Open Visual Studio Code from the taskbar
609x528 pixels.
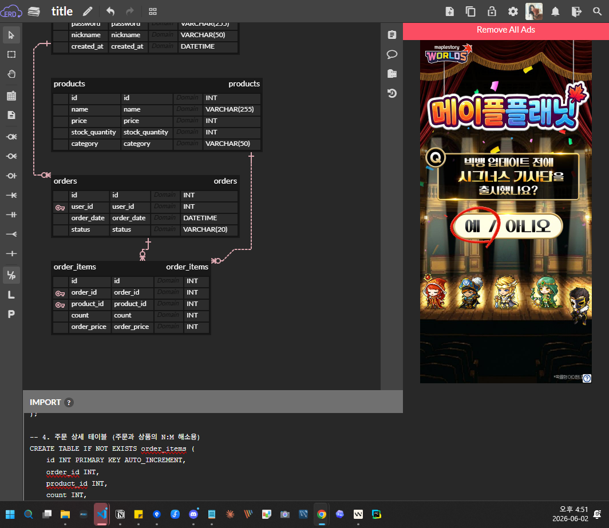point(102,514)
